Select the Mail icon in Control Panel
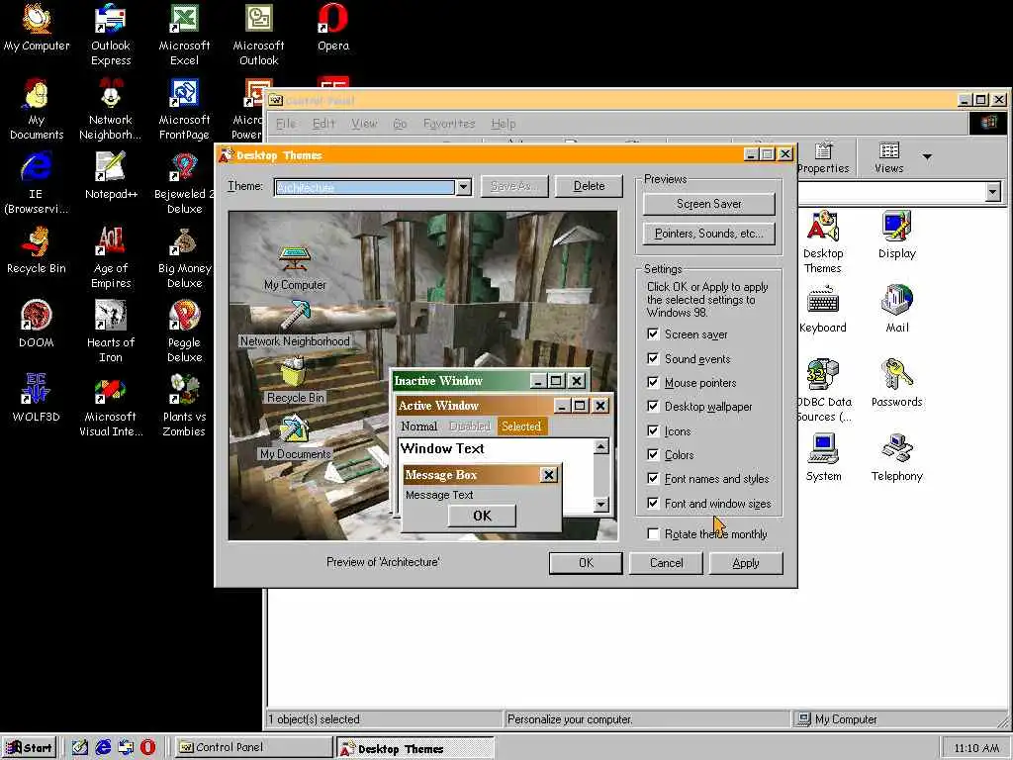This screenshot has height=760, width=1013. (896, 310)
